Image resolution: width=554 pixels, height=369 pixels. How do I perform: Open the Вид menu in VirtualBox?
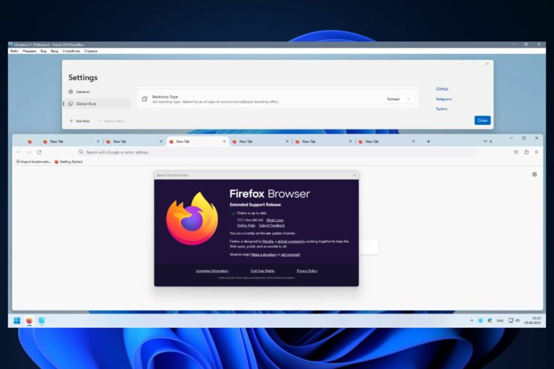(44, 51)
